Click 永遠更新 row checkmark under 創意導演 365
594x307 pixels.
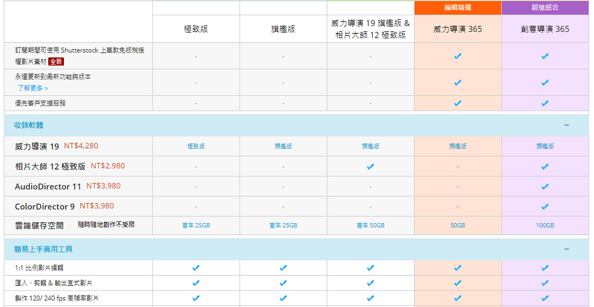[545, 83]
